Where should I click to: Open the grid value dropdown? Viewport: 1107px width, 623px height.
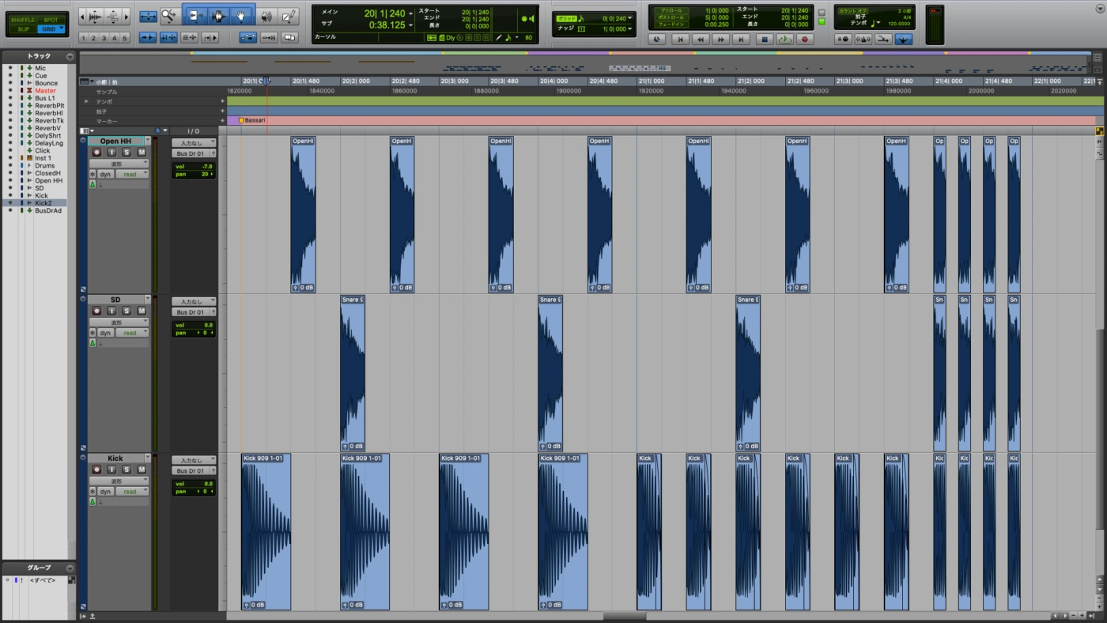pos(631,18)
